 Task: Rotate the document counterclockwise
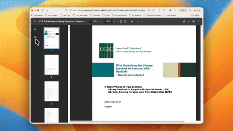125,21
